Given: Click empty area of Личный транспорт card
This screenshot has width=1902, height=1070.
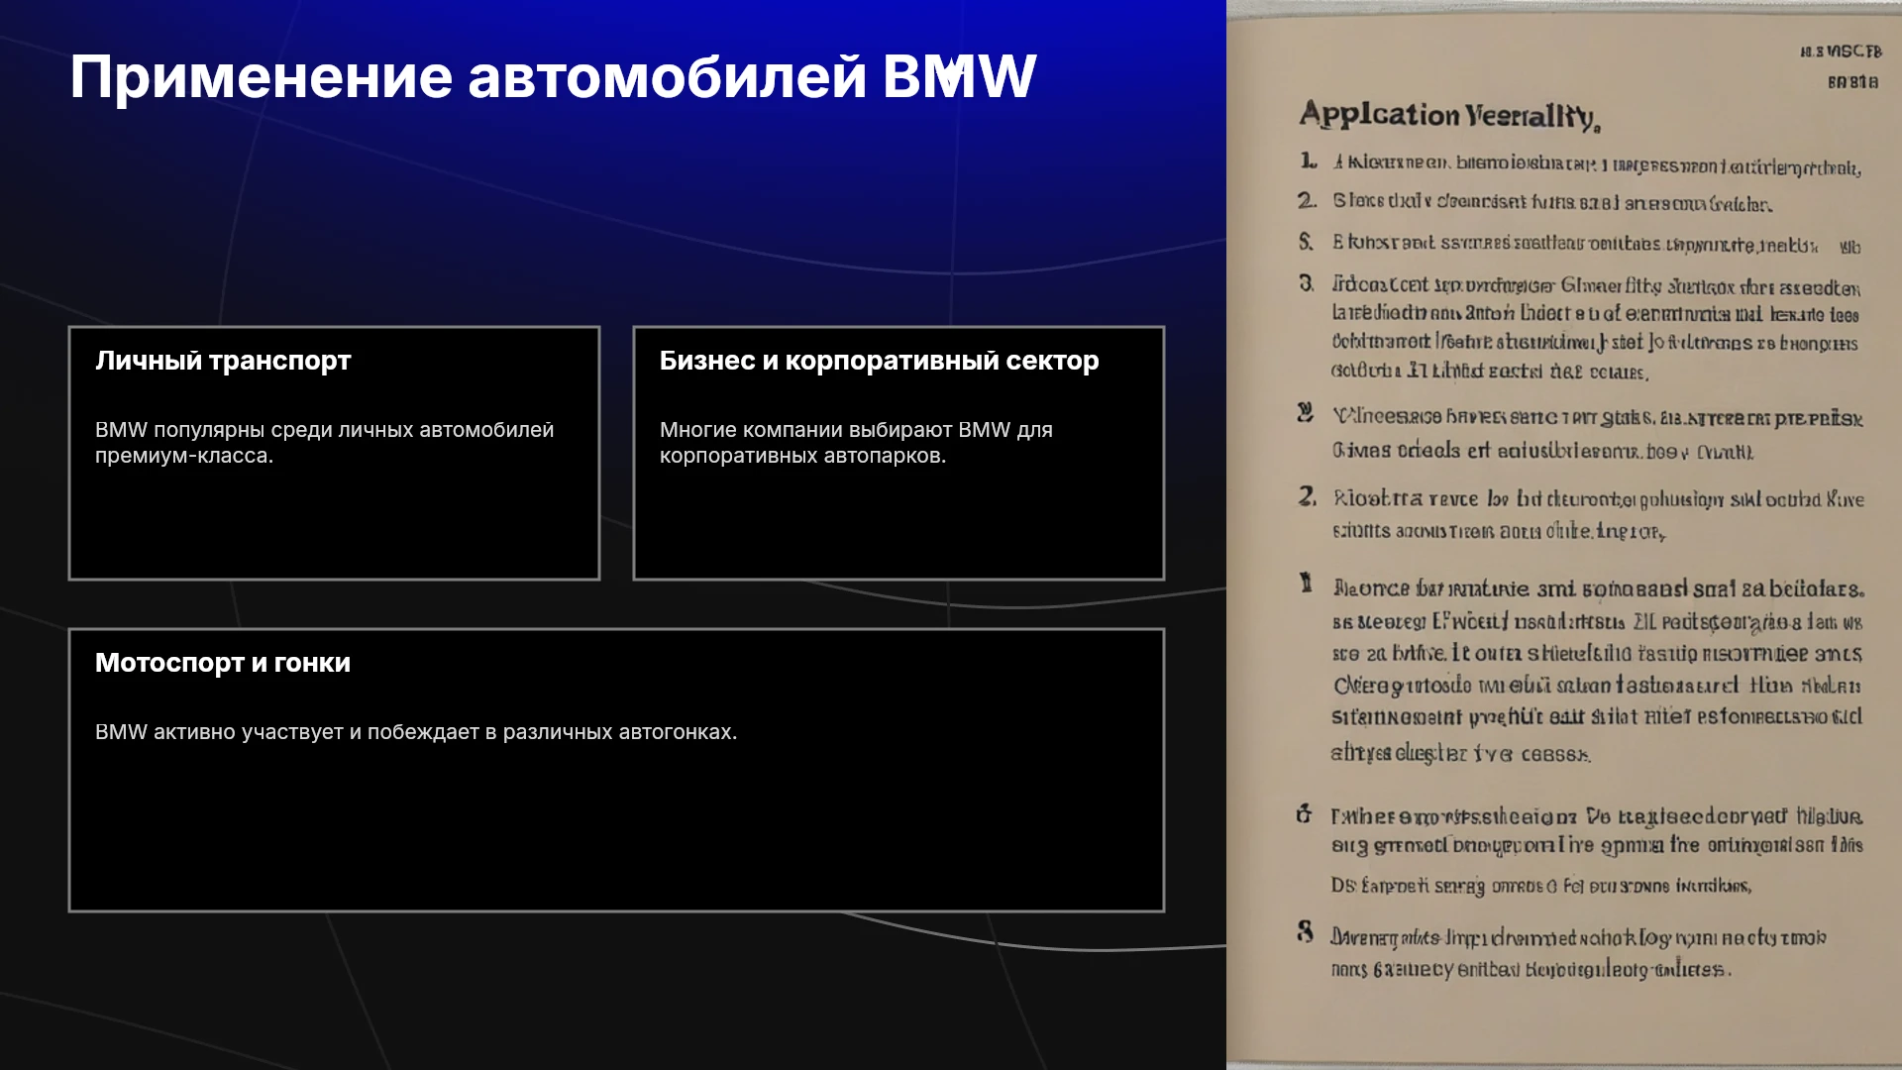Looking at the screenshot, I should pos(334,525).
